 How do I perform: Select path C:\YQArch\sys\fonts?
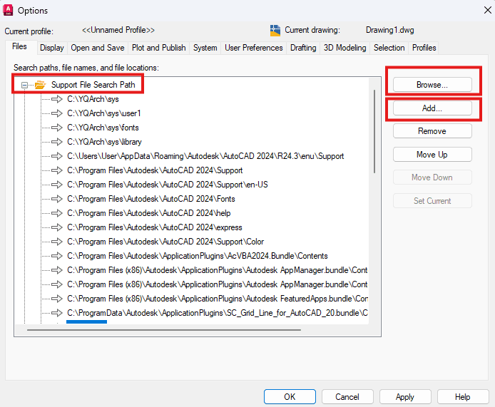pyautogui.click(x=103, y=128)
